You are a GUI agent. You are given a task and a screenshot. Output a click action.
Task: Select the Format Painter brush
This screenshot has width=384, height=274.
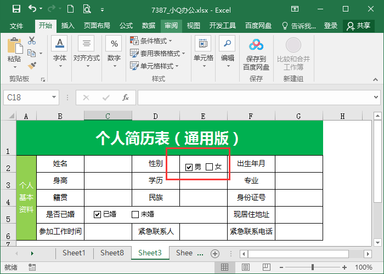(32, 65)
